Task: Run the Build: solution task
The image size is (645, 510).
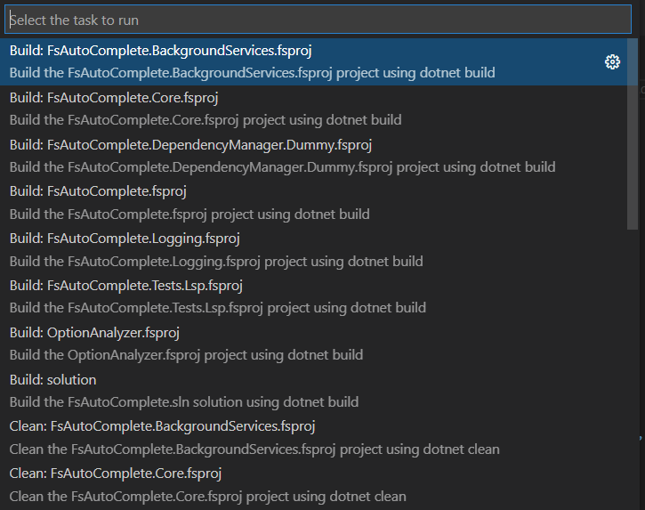Action: (313, 391)
